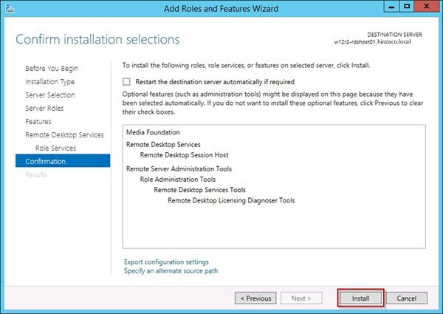Open Installation Type step

[x=49, y=82]
